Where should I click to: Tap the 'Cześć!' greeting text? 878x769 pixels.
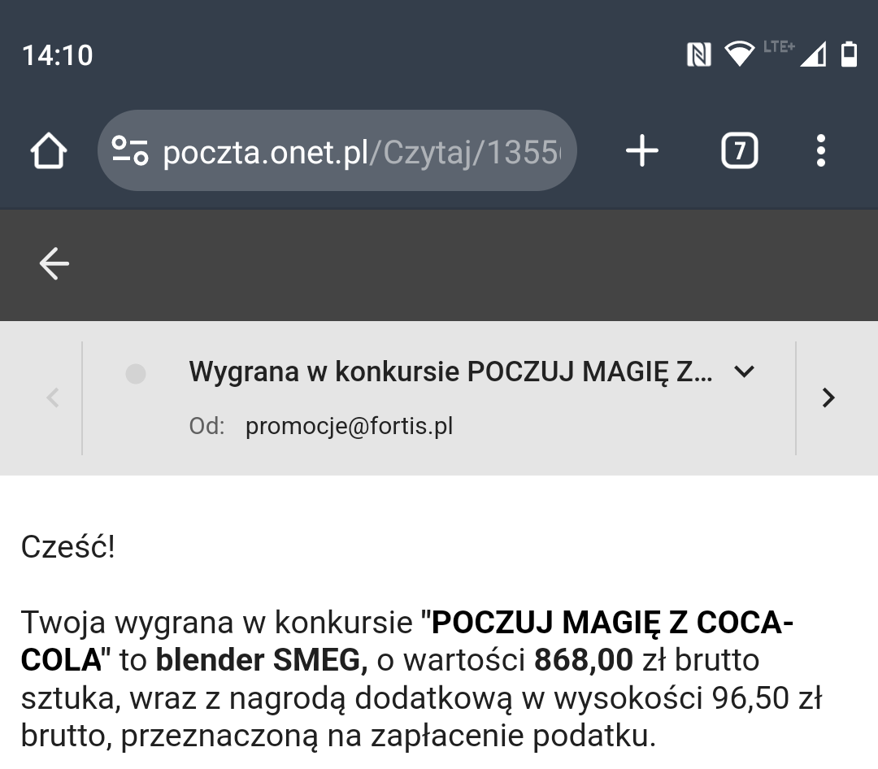68,547
